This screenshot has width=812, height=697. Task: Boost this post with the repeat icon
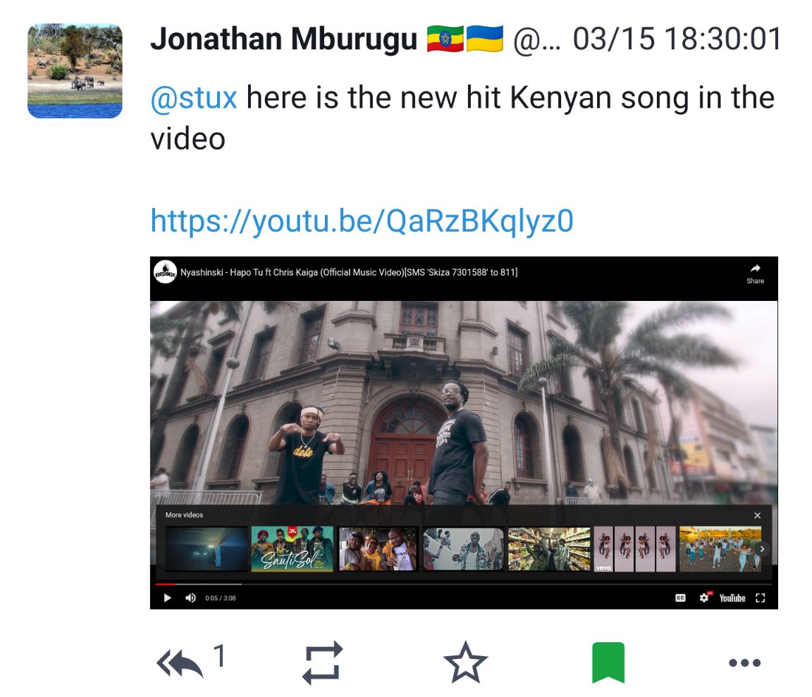coord(323,662)
